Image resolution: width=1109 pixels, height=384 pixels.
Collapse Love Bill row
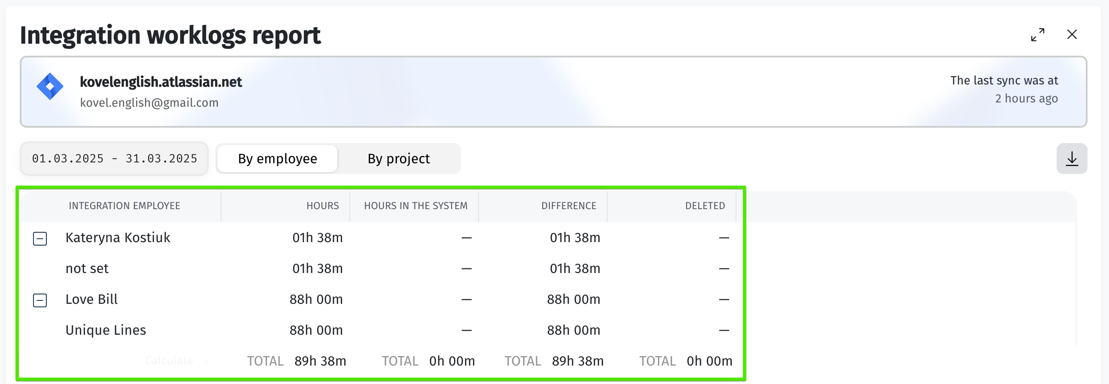[x=40, y=300]
